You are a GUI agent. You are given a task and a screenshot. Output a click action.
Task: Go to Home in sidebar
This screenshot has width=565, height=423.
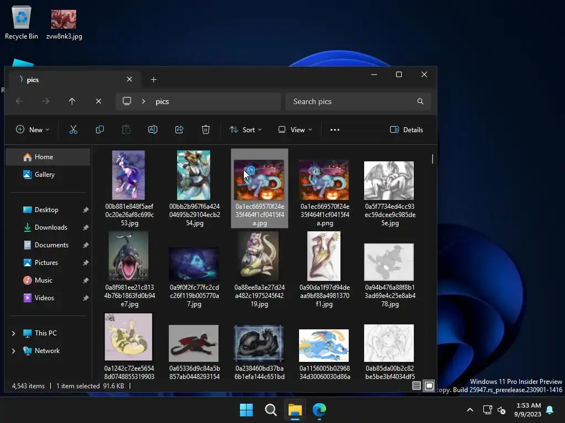tap(48, 157)
